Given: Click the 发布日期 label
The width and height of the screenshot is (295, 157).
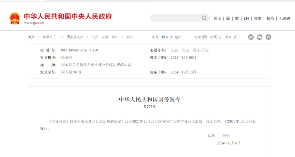Looking at the screenshot, I should [158, 72].
